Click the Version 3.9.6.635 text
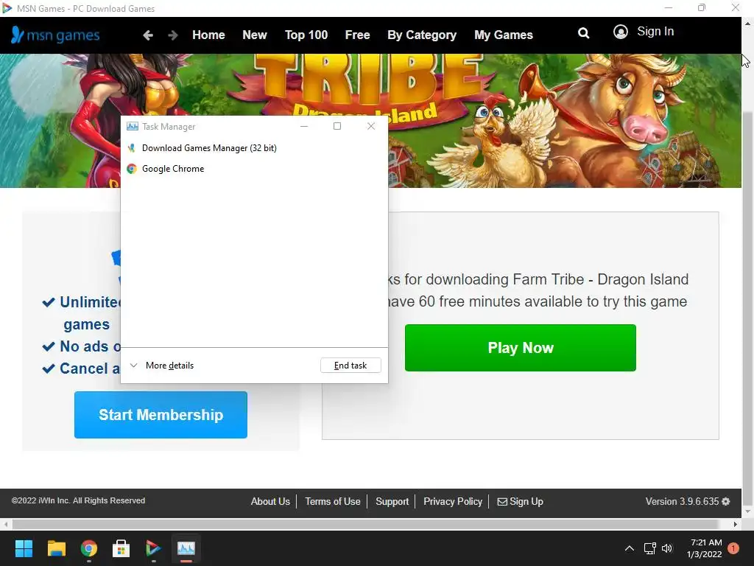Screen dimensions: 754x566 pyautogui.click(x=682, y=501)
